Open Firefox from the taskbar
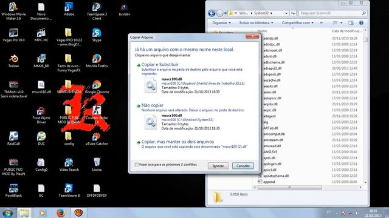Screen dimensions: 389x218 point(61,213)
